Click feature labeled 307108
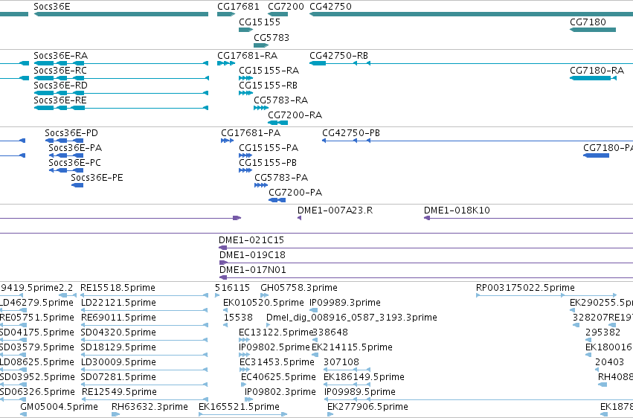 click(347, 370)
